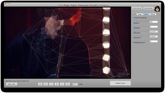Click the trackReduceAmount slider handle
The height and width of the screenshot is (93, 165).
(134, 41)
